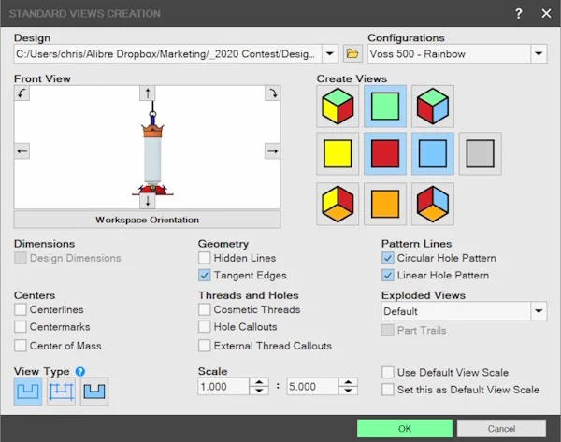
Task: Click the Design file path field
Action: pyautogui.click(x=167, y=54)
